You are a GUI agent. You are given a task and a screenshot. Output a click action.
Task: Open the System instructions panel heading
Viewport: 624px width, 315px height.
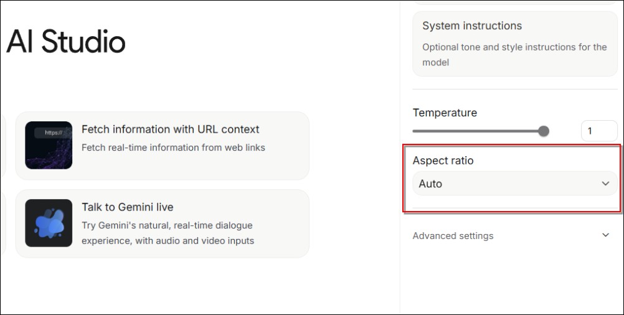pyautogui.click(x=472, y=26)
